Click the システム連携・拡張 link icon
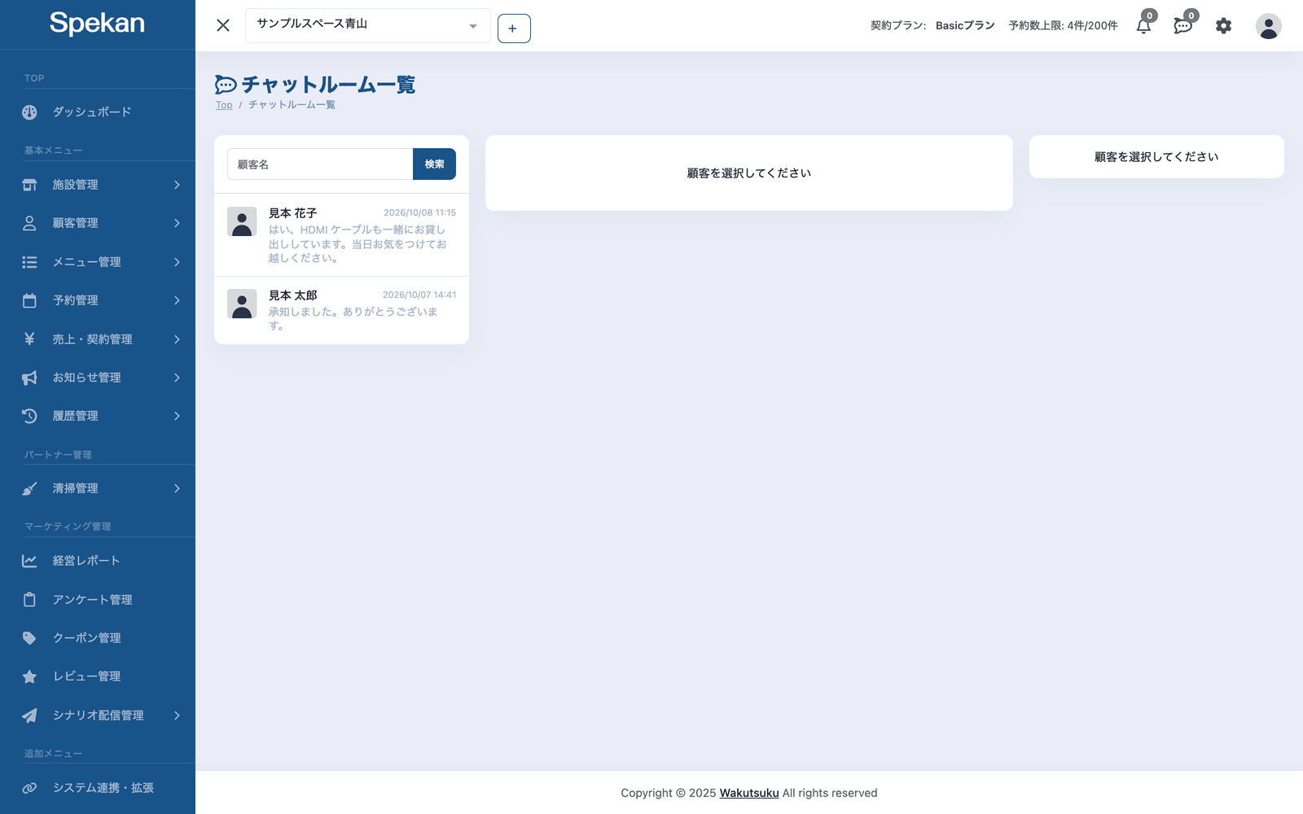Image resolution: width=1303 pixels, height=814 pixels. [x=29, y=788]
